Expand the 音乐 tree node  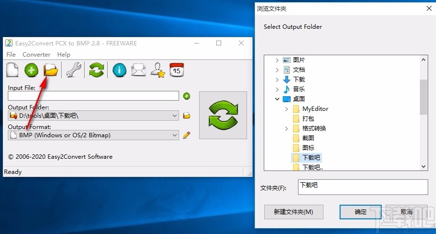277,89
